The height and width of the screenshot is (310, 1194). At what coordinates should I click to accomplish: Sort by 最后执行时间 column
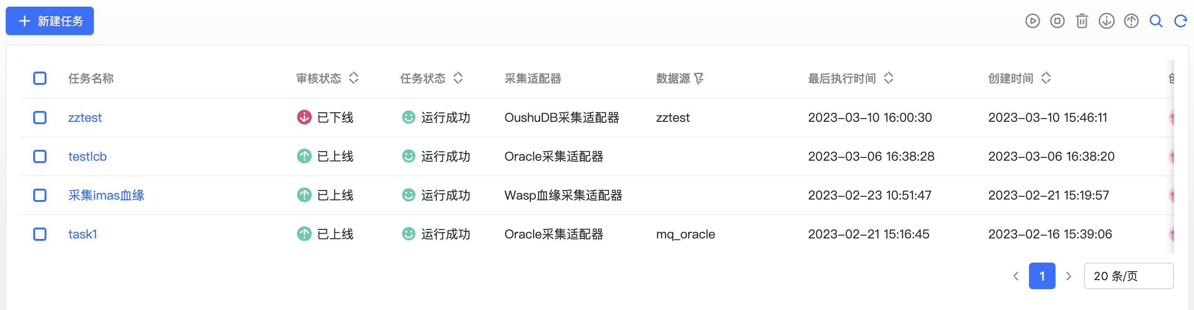click(889, 78)
